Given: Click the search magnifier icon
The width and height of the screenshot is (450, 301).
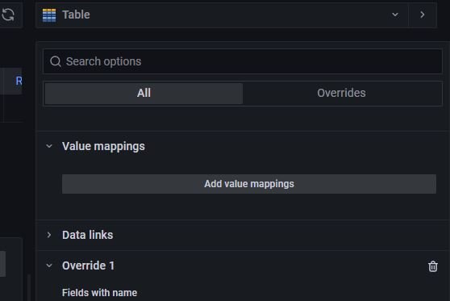Looking at the screenshot, I should pyautogui.click(x=56, y=61).
